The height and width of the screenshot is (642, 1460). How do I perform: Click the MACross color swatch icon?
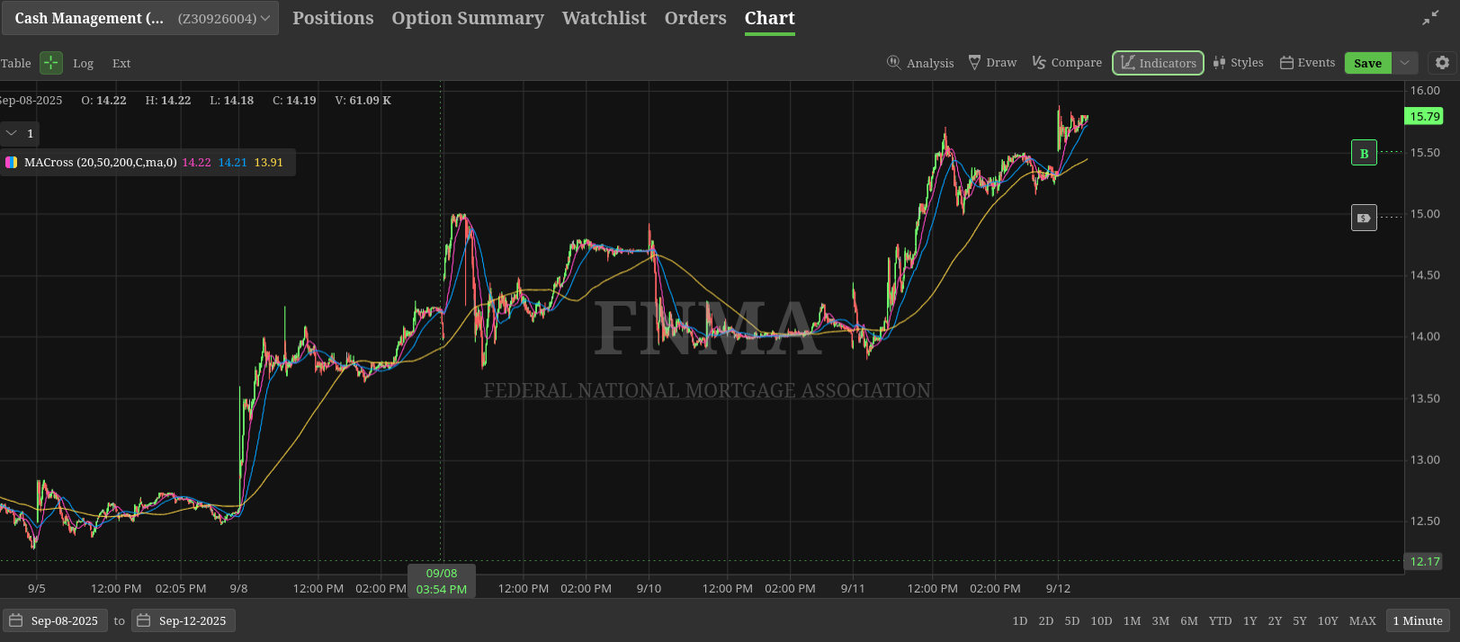12,163
